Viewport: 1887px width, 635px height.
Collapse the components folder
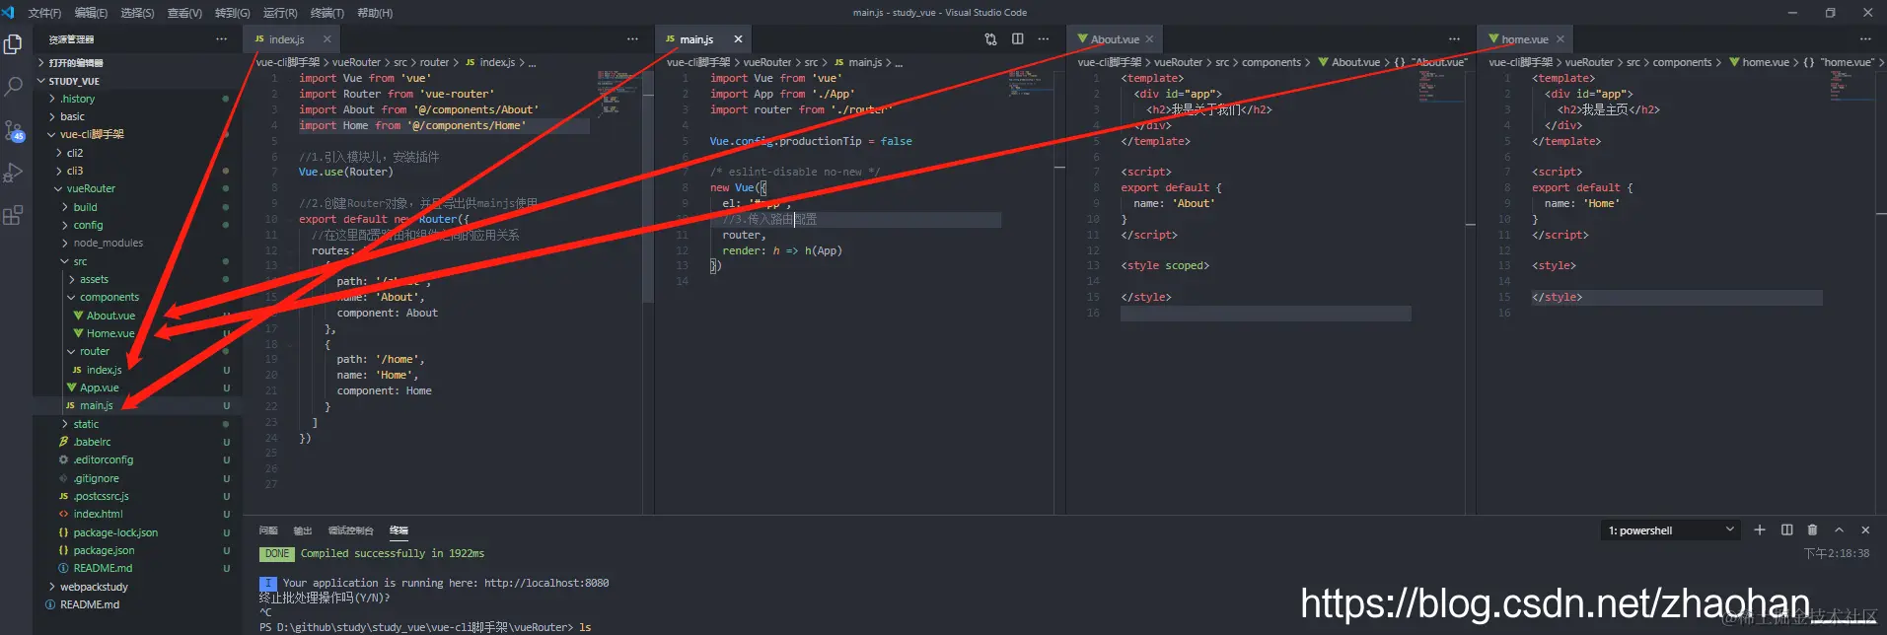(x=137, y=297)
